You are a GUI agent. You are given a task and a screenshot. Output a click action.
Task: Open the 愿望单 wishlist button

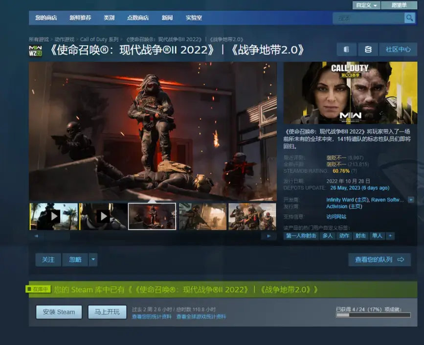coord(399,5)
